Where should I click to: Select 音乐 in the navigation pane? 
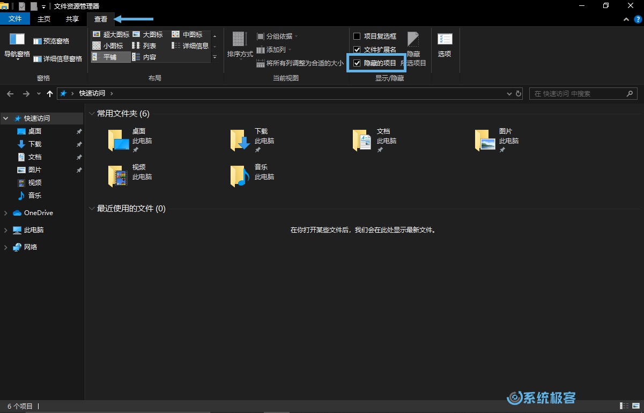[x=35, y=196]
